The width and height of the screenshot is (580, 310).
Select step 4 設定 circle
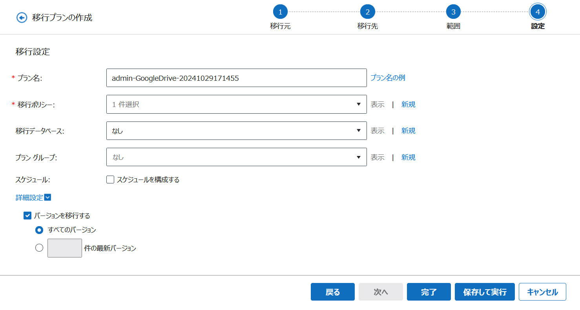pos(538,12)
